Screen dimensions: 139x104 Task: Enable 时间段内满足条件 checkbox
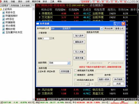(x=75, y=80)
